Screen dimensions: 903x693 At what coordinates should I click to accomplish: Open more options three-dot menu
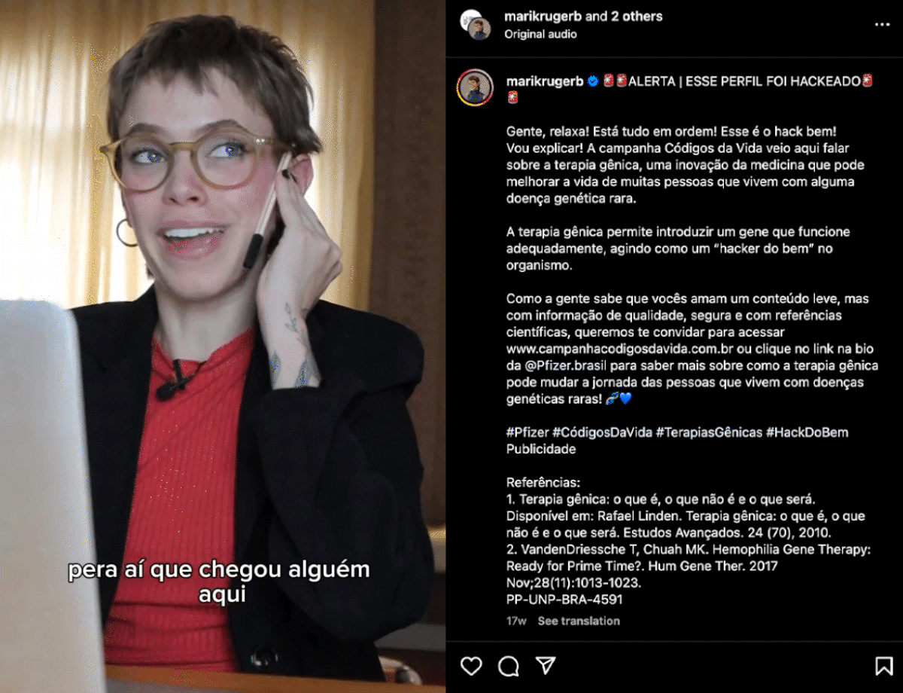coord(882,25)
